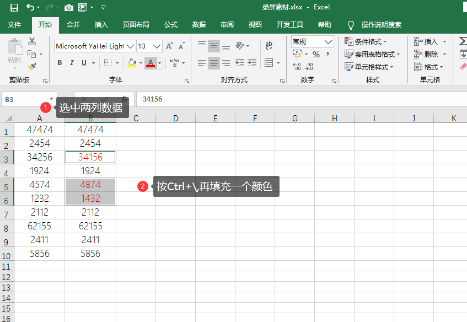Align text left

202,63
